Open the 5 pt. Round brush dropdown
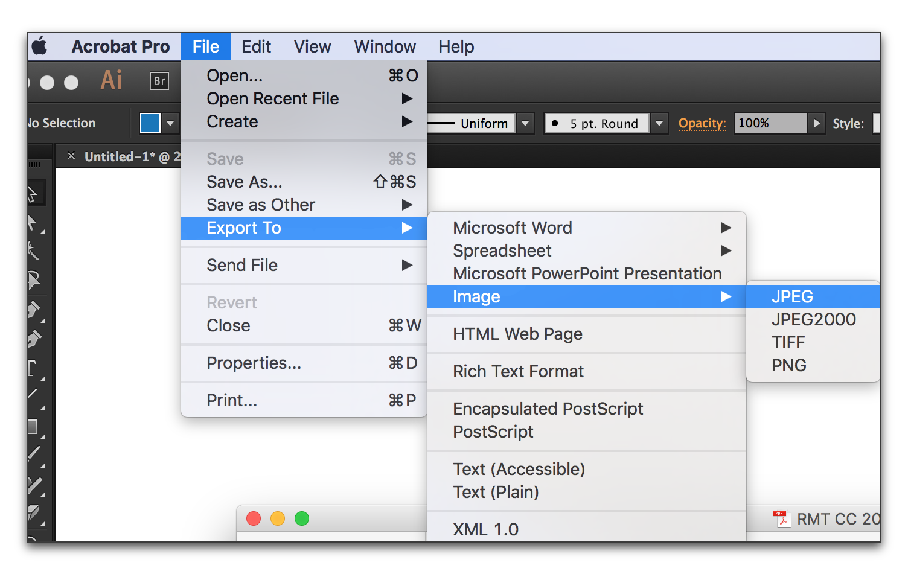The height and width of the screenshot is (574, 908). [659, 123]
